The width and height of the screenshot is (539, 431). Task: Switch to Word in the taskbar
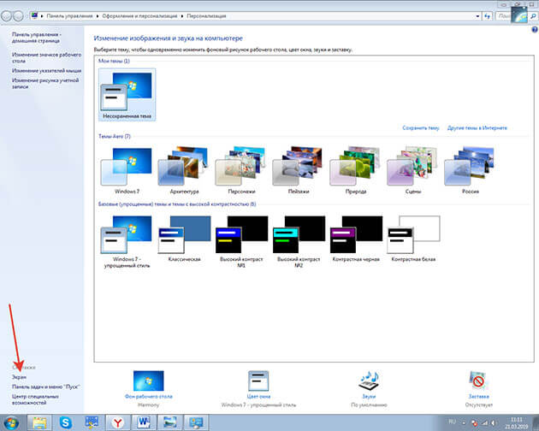click(x=144, y=422)
